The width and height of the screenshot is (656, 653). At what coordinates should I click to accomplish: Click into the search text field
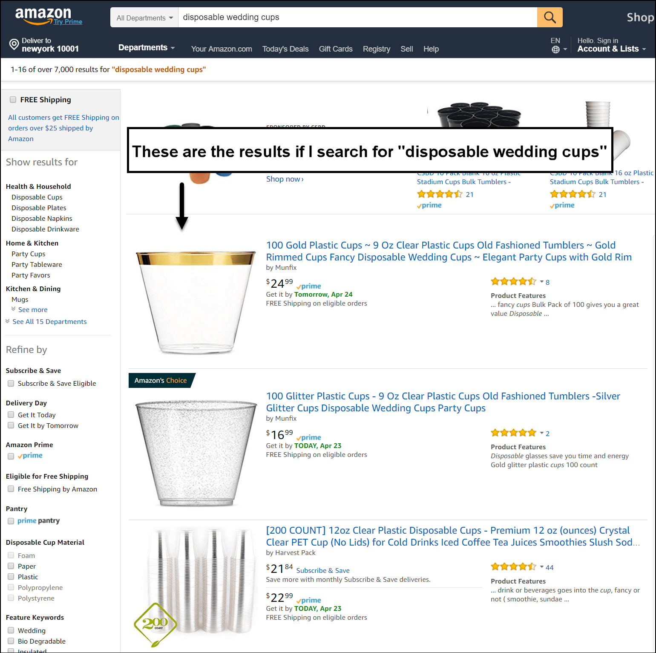[x=358, y=17]
